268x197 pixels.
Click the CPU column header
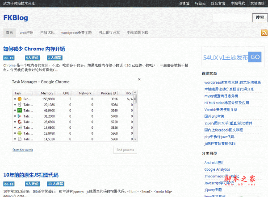[66, 93]
